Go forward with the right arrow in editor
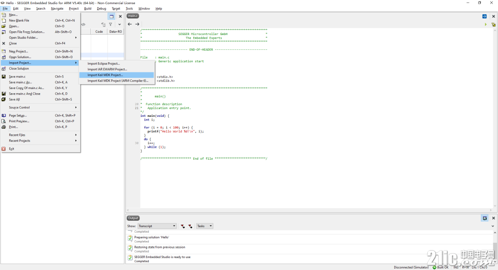Image resolution: width=498 pixels, height=270 pixels. pyautogui.click(x=137, y=24)
